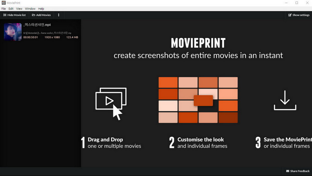Click the MoviePrint app icon in title bar
312x176 pixels.
(x=4, y=3)
